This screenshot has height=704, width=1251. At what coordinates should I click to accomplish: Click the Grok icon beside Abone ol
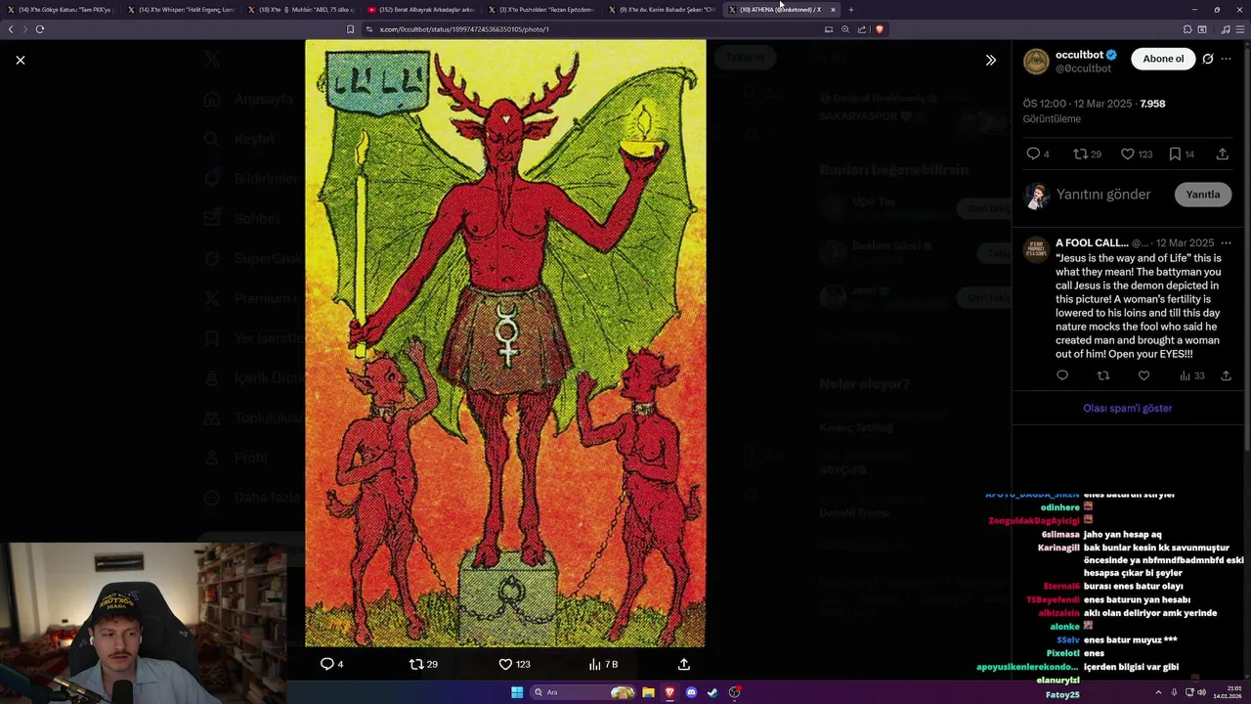coord(1208,59)
